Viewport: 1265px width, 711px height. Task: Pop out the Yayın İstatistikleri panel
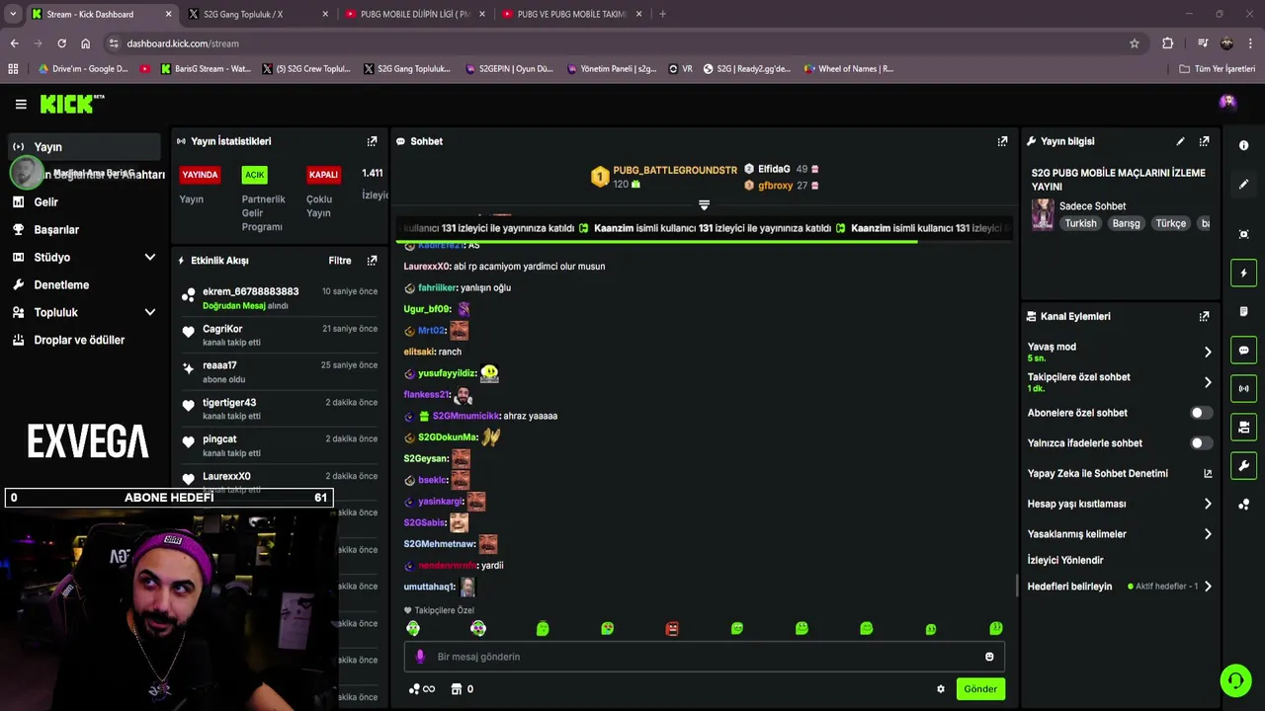372,141
